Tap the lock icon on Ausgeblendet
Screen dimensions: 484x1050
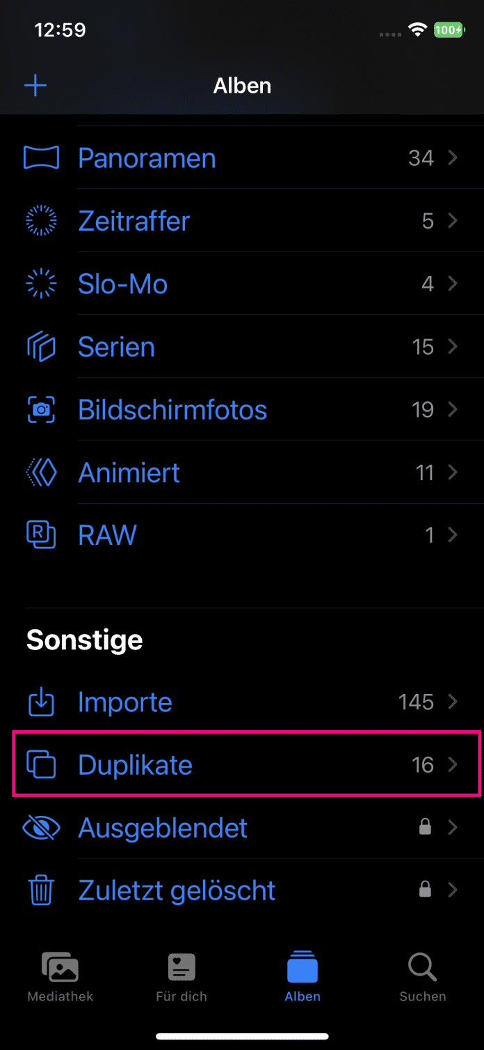(425, 828)
